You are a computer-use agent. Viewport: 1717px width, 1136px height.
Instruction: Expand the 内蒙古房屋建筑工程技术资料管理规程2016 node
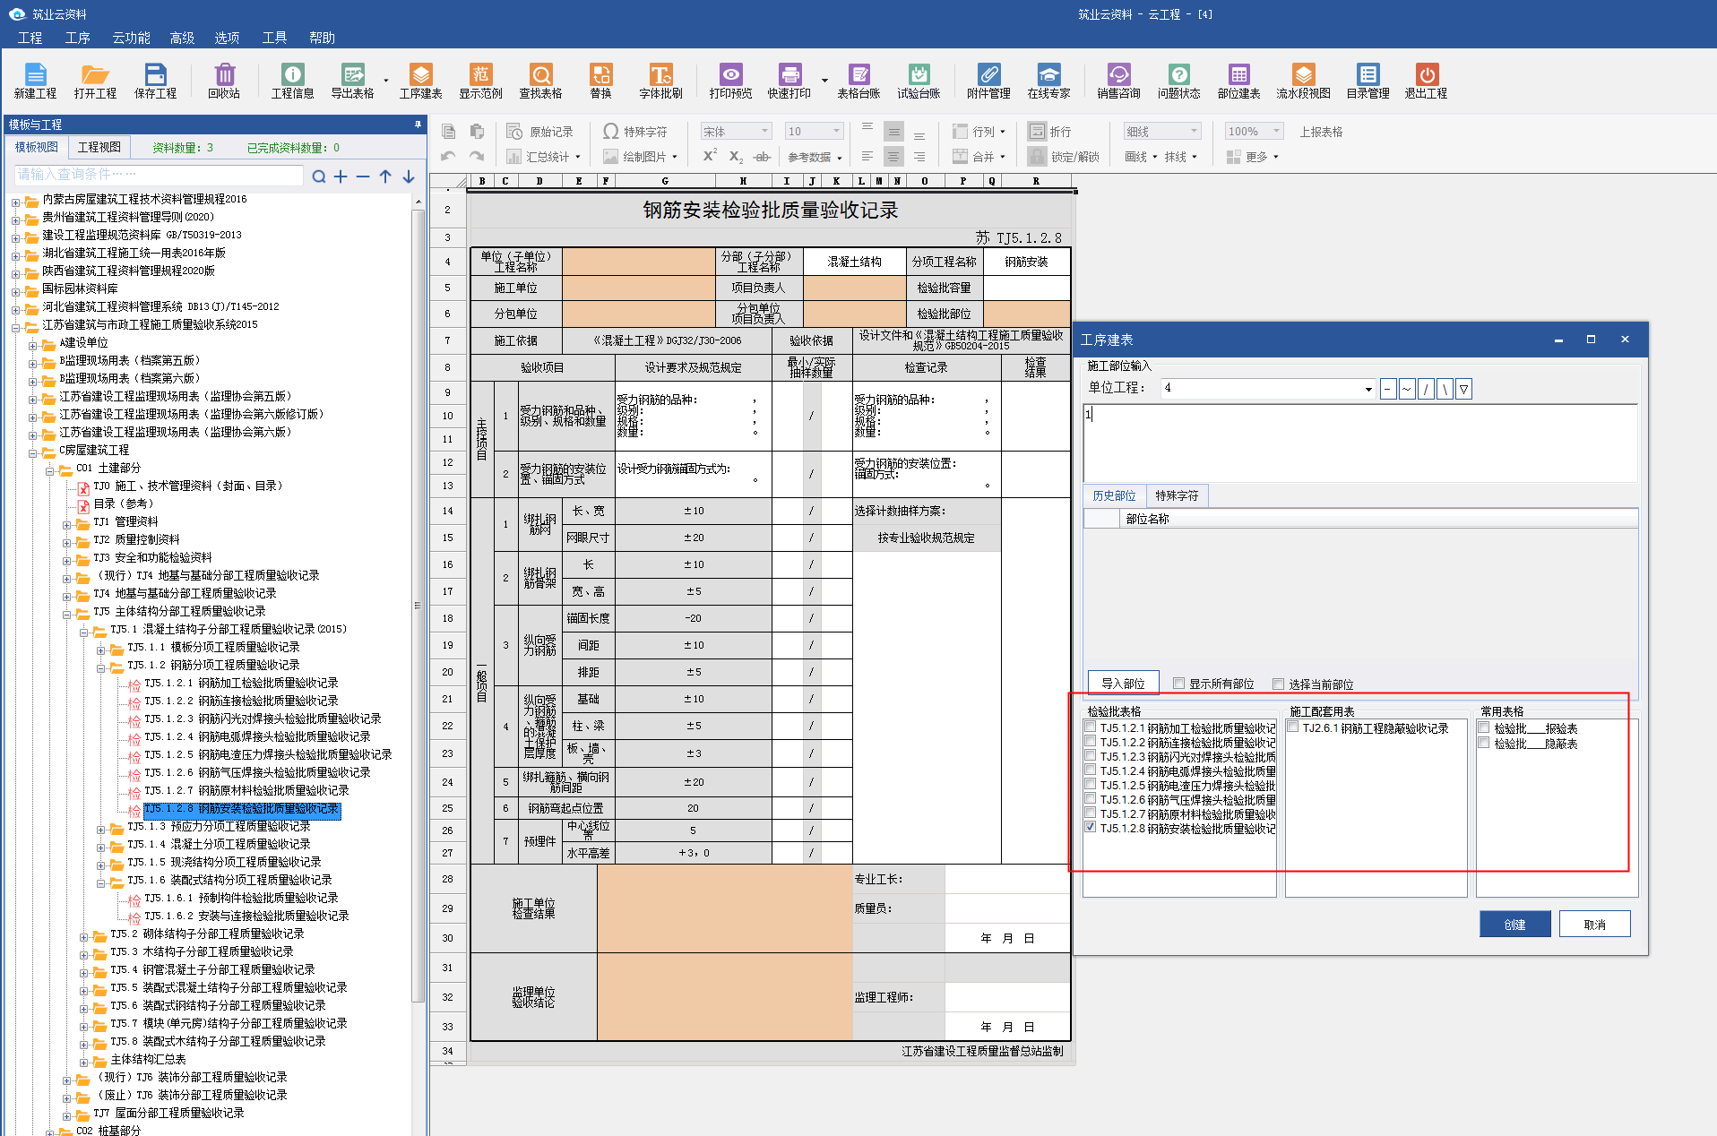[x=16, y=202]
